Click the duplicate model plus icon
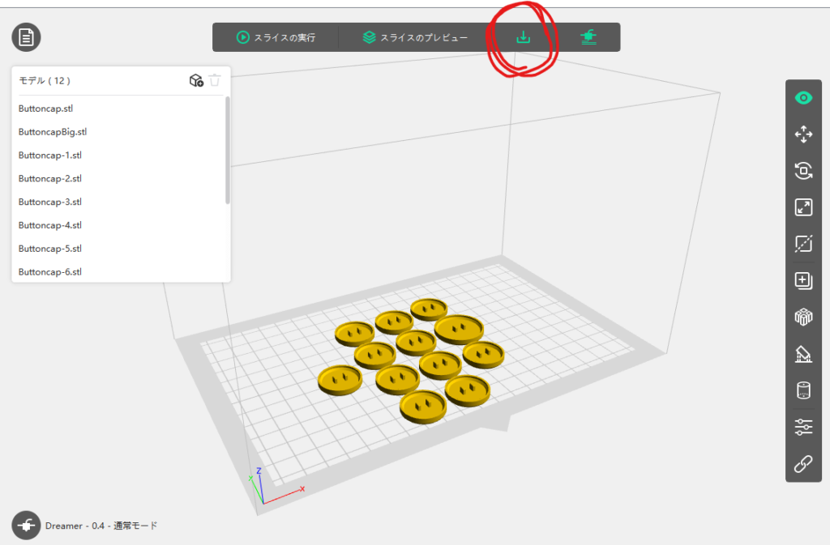Viewport: 830px width, 545px height. (x=803, y=280)
